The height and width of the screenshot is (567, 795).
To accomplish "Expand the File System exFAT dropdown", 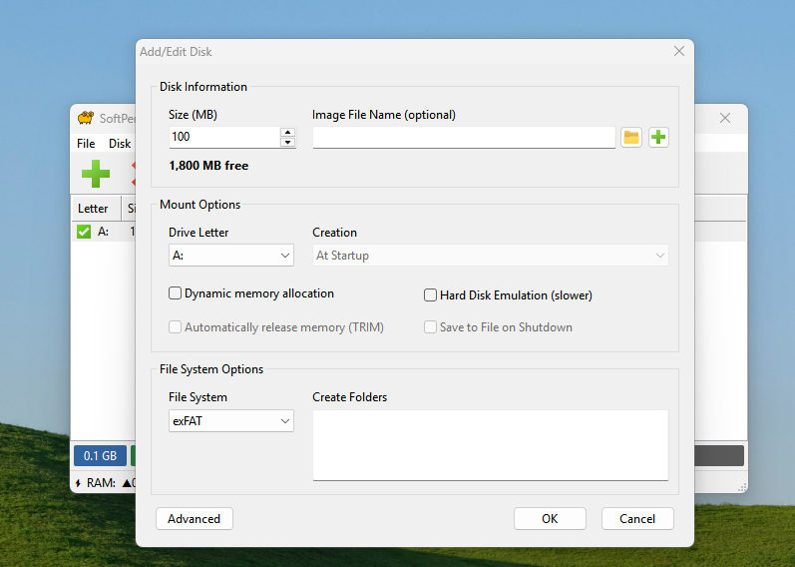I will click(x=231, y=421).
